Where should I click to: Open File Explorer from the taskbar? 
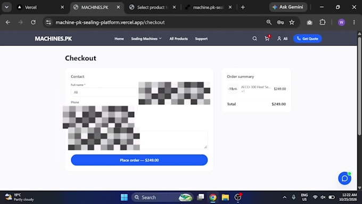pyautogui.click(x=225, y=197)
